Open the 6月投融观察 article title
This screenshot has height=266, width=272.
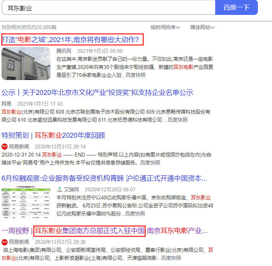pyautogui.click(x=104, y=178)
